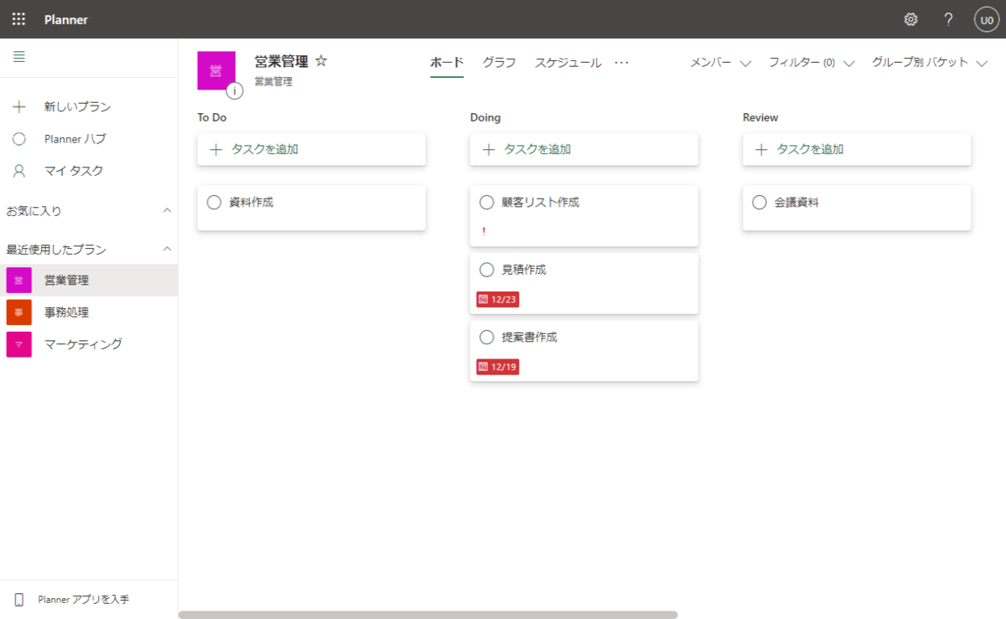1006x619 pixels.
Task: Check off the 会議資料 task
Action: point(760,202)
